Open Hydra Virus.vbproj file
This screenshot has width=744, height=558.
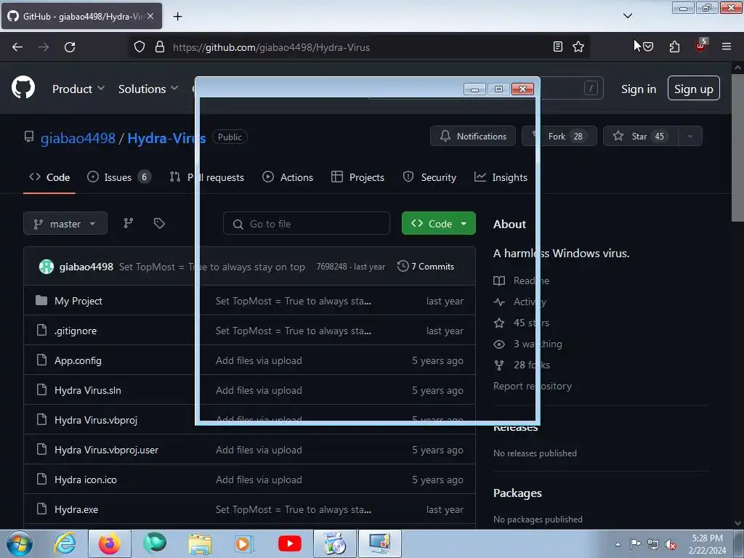click(96, 420)
